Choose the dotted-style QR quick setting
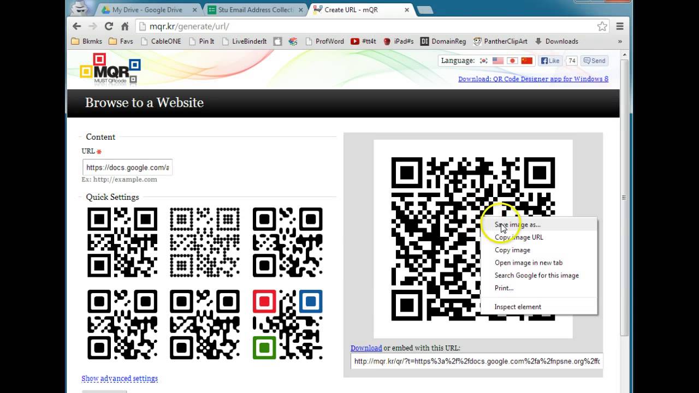The width and height of the screenshot is (699, 393). 205,242
